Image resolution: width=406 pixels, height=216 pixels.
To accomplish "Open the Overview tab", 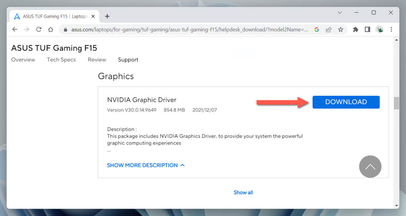I will pos(23,60).
